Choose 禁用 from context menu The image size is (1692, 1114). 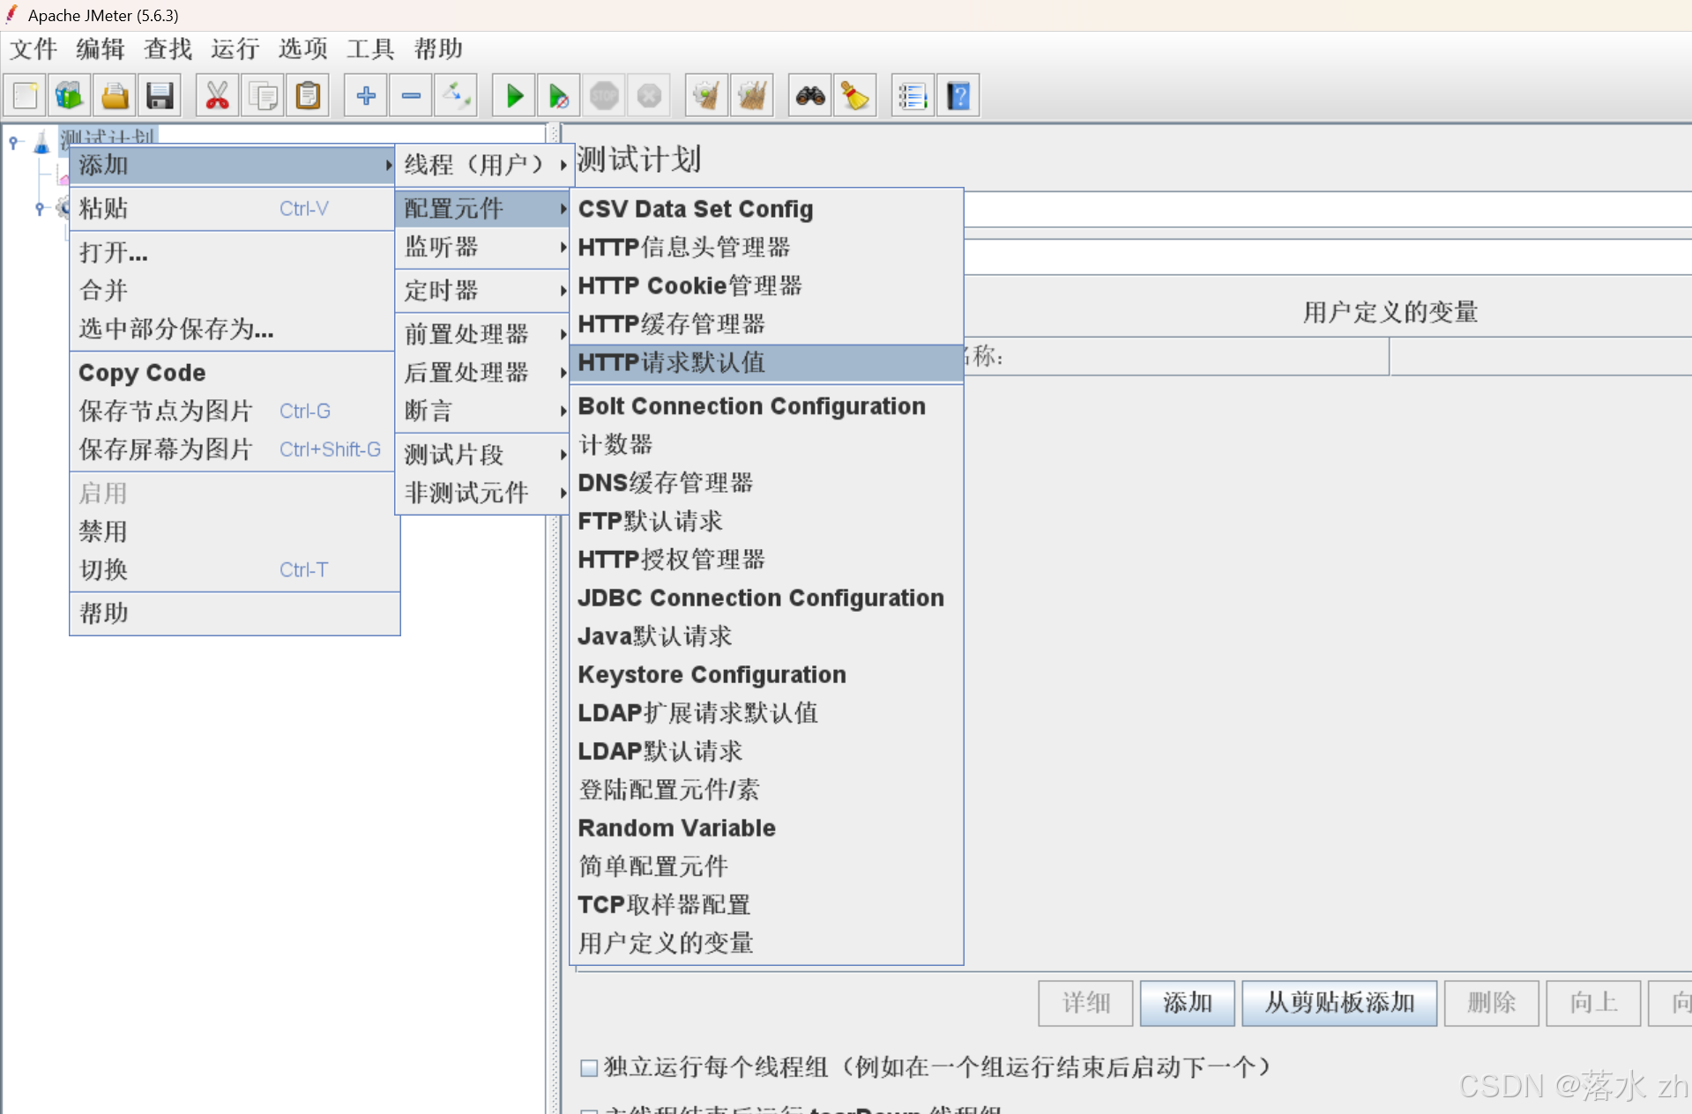(x=235, y=531)
